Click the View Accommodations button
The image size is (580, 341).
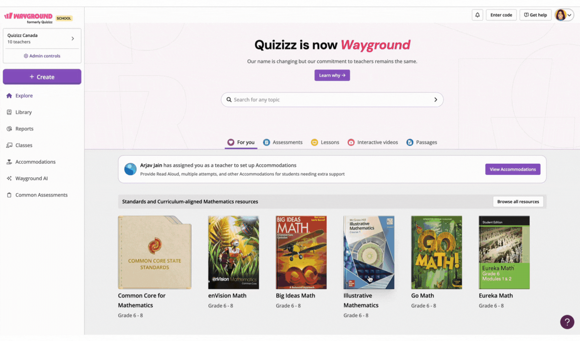tap(513, 169)
